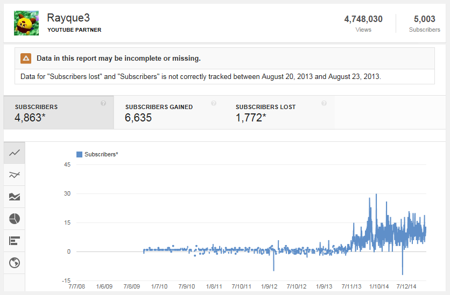The image size is (450, 295).
Task: Open help icon for Subscribers Gained
Action: pyautogui.click(x=214, y=103)
